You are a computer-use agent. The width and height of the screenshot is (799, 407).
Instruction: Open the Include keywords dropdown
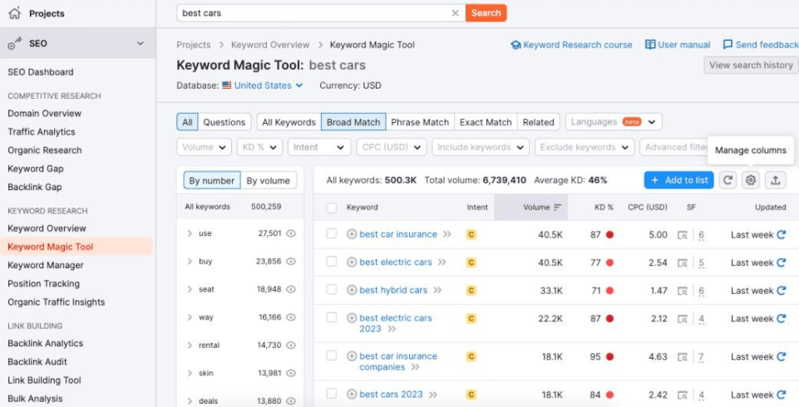click(x=481, y=148)
